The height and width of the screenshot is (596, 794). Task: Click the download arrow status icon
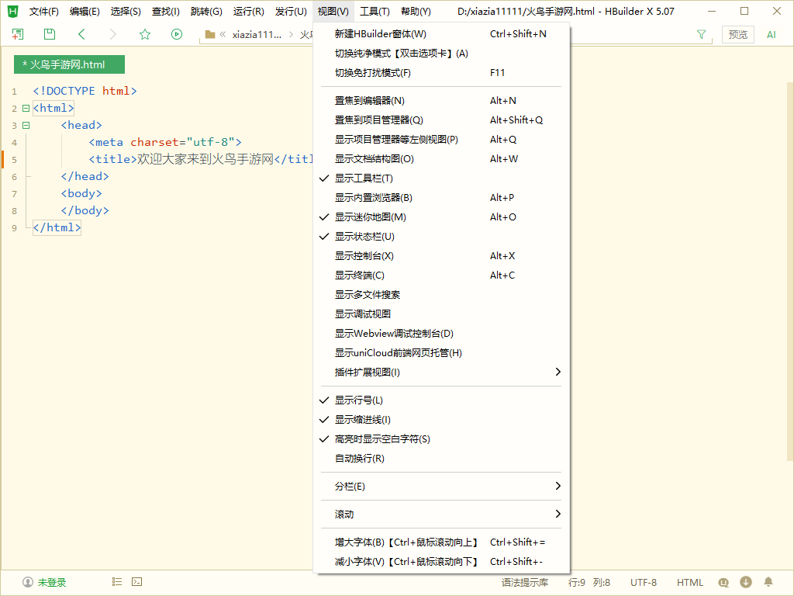(745, 582)
